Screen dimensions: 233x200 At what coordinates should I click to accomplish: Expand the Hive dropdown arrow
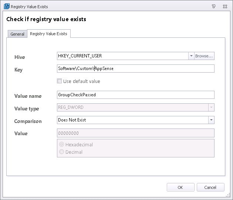191,56
